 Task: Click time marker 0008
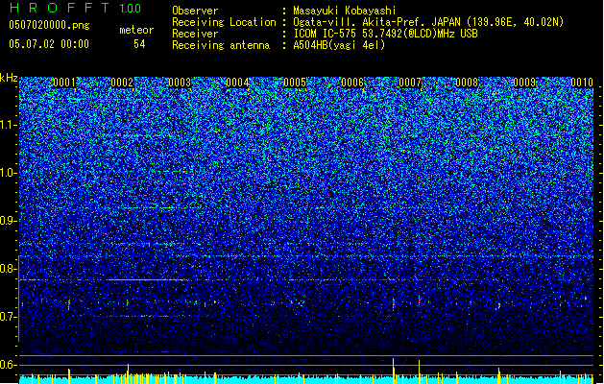pyautogui.click(x=467, y=83)
